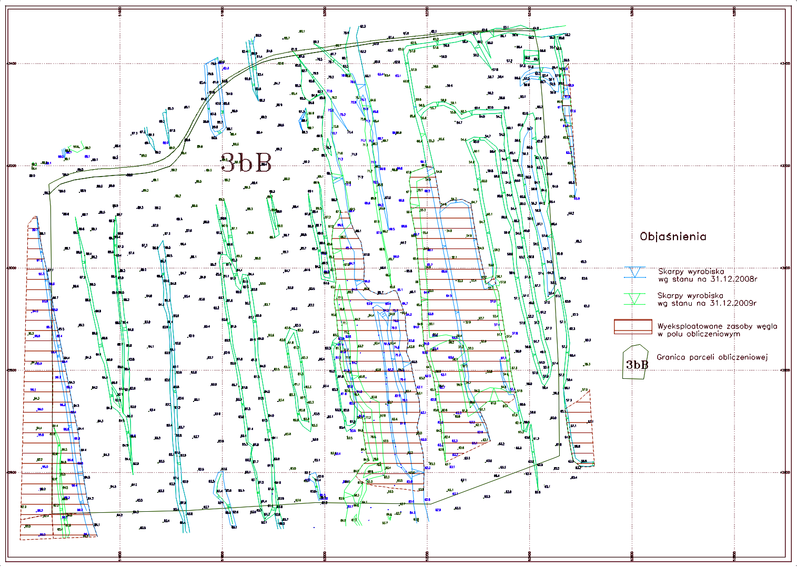Click the 43200 grid label on left margin

[x=12, y=166]
